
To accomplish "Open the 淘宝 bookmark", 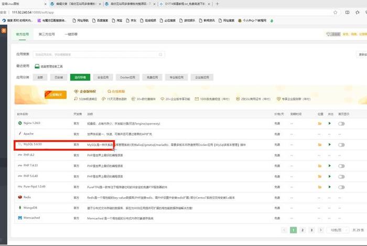I will pos(117,20).
